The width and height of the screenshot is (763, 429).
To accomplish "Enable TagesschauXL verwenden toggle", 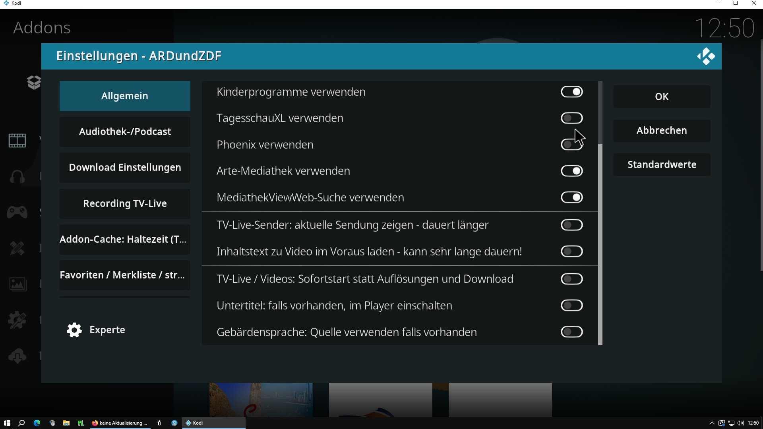I will coord(571,118).
